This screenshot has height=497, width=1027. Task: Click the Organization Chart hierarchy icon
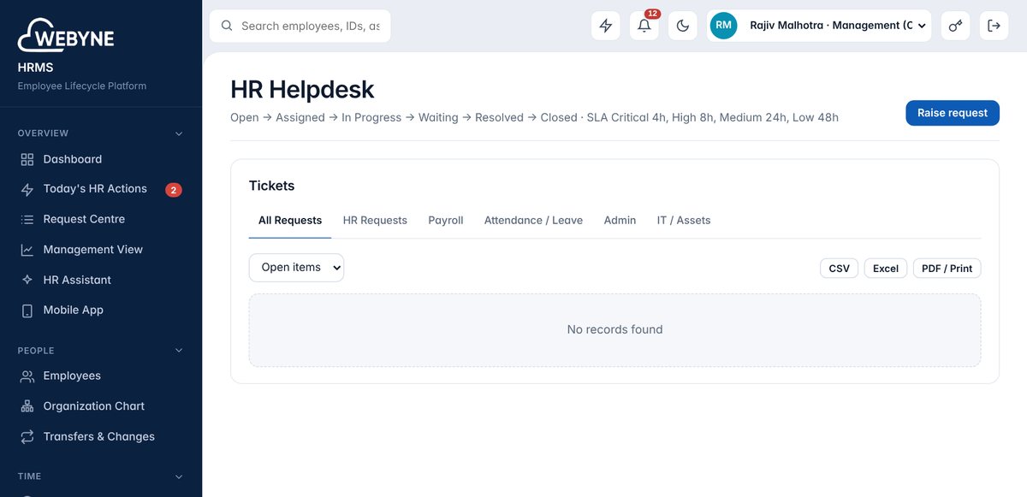point(27,406)
